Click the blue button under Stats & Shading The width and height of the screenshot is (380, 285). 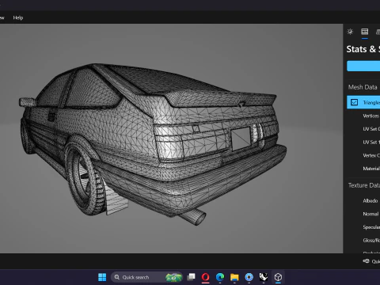tap(363, 66)
